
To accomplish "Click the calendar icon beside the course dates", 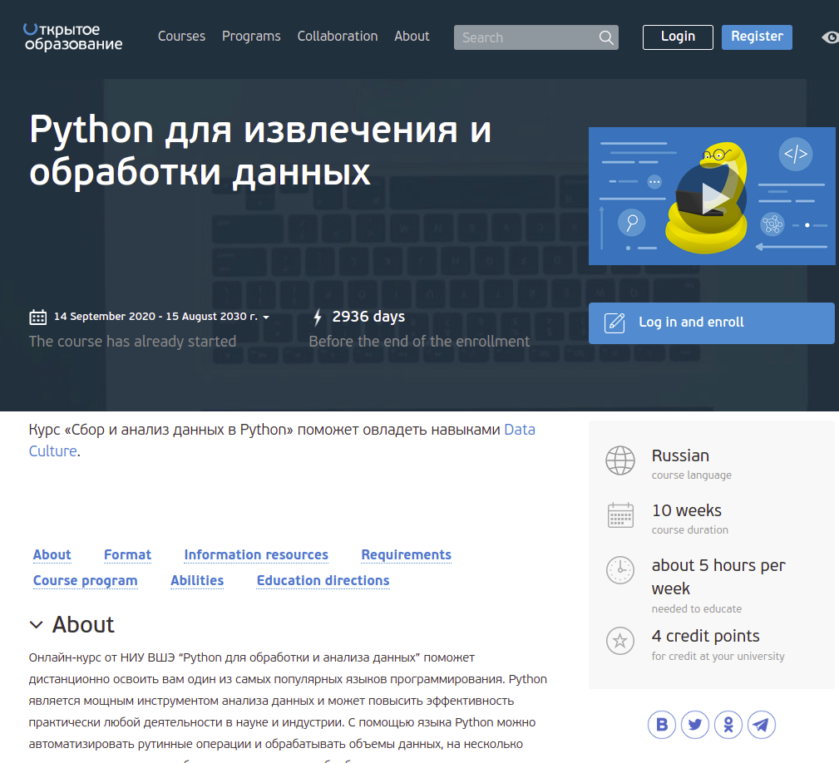I will pos(37,317).
